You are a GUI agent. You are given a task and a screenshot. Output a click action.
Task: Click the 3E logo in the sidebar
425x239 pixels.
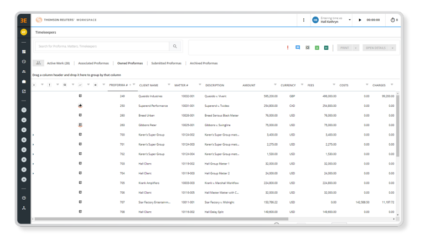click(24, 20)
